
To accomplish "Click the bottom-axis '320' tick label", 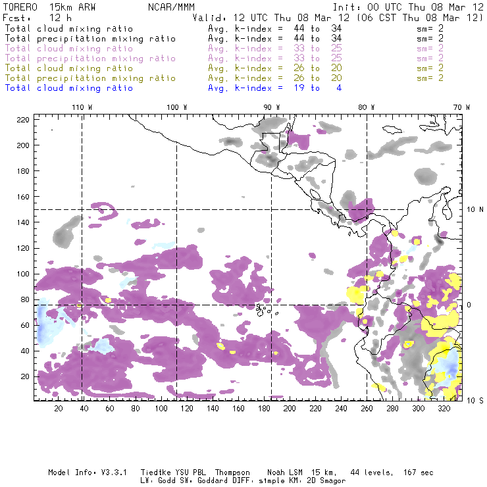I will pyautogui.click(x=444, y=409).
